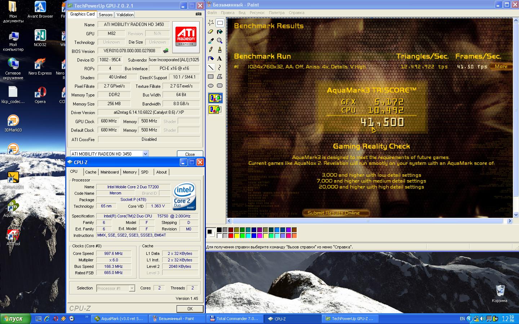The image size is (519, 324).
Task: Open the Memory tab in CPU-Z
Action: 130,172
